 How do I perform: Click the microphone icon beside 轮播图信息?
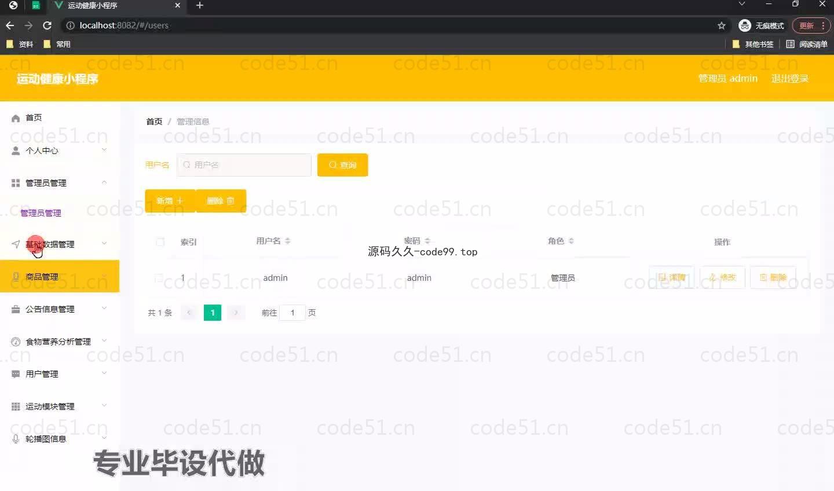click(16, 439)
